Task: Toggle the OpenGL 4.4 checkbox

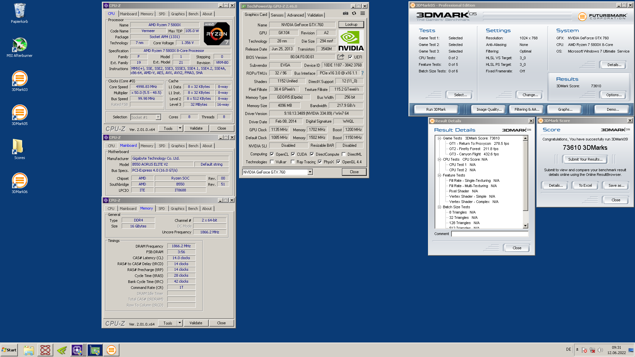Action: (338, 162)
